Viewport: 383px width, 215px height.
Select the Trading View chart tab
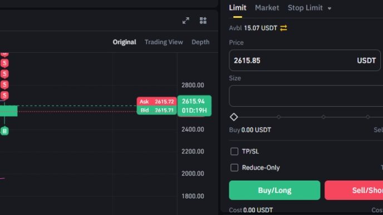point(164,42)
